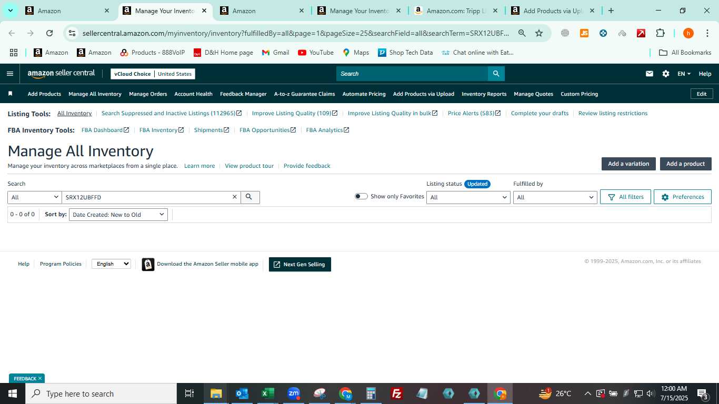Open Task View on the taskbar

pos(189,393)
